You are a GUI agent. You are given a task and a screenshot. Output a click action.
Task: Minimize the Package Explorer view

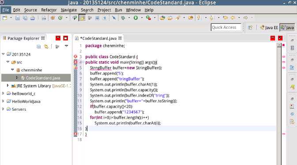[x=58, y=38]
